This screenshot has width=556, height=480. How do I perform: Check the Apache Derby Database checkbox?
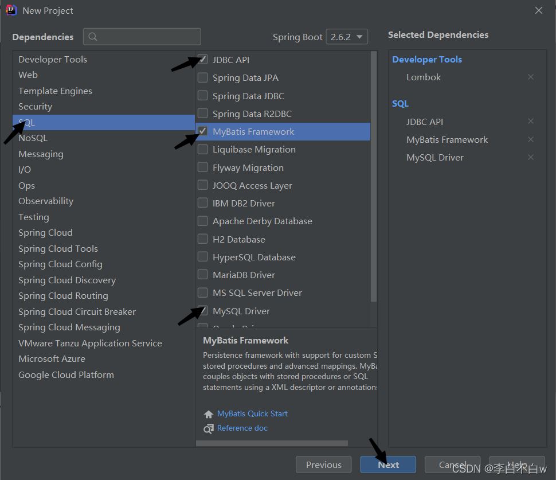coord(202,221)
